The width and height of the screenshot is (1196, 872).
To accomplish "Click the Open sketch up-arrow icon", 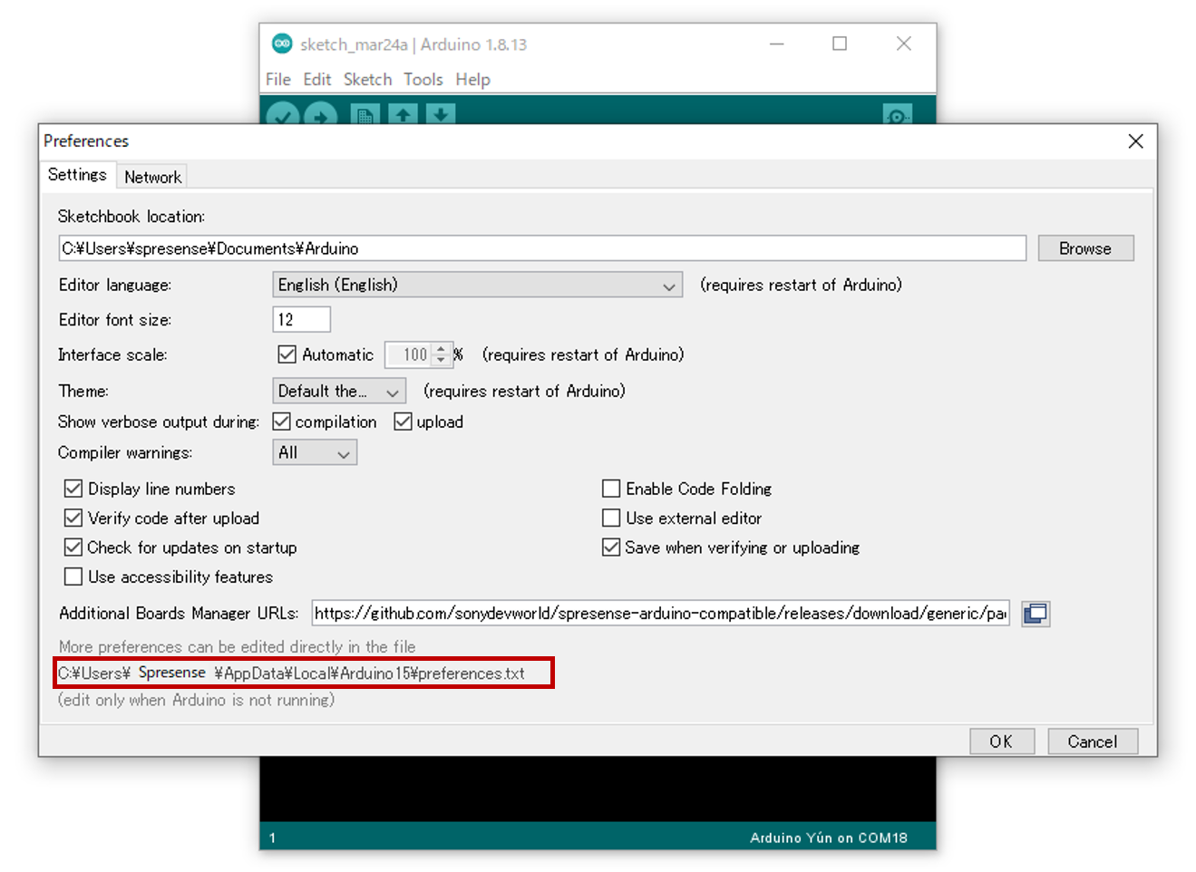I will (404, 114).
